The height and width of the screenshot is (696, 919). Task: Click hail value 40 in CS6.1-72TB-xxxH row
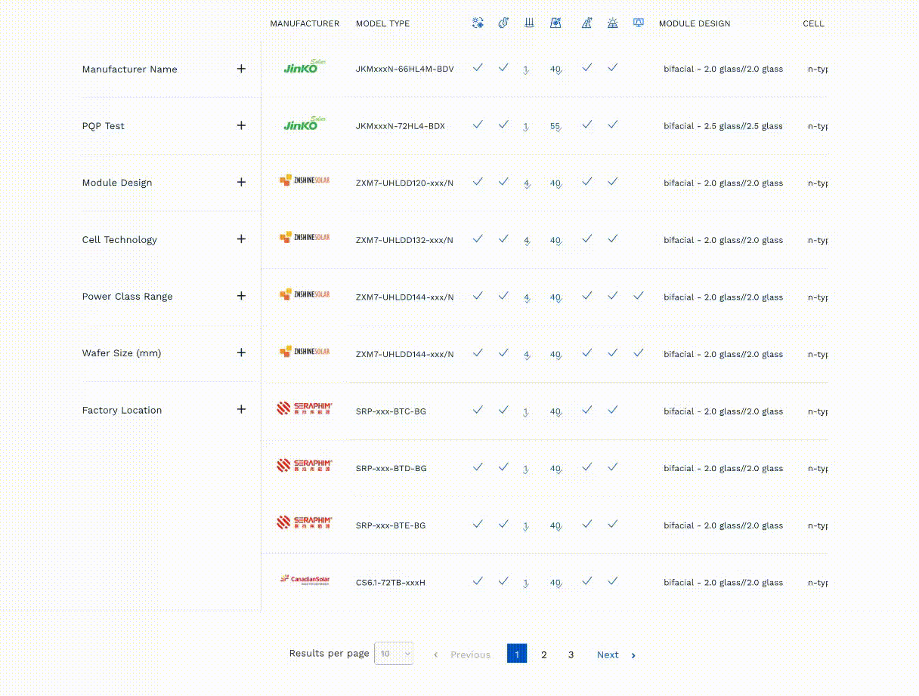(555, 583)
